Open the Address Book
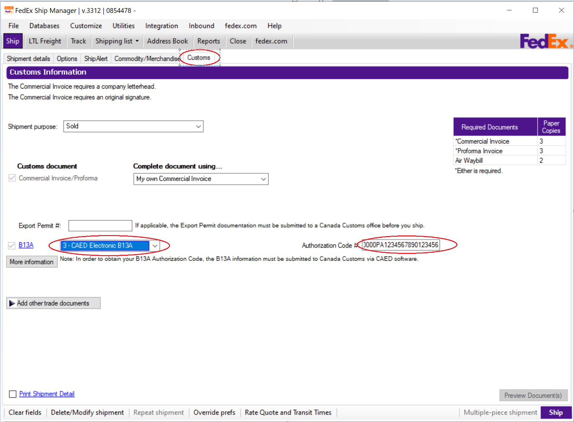Image resolution: width=574 pixels, height=422 pixels. [x=167, y=41]
